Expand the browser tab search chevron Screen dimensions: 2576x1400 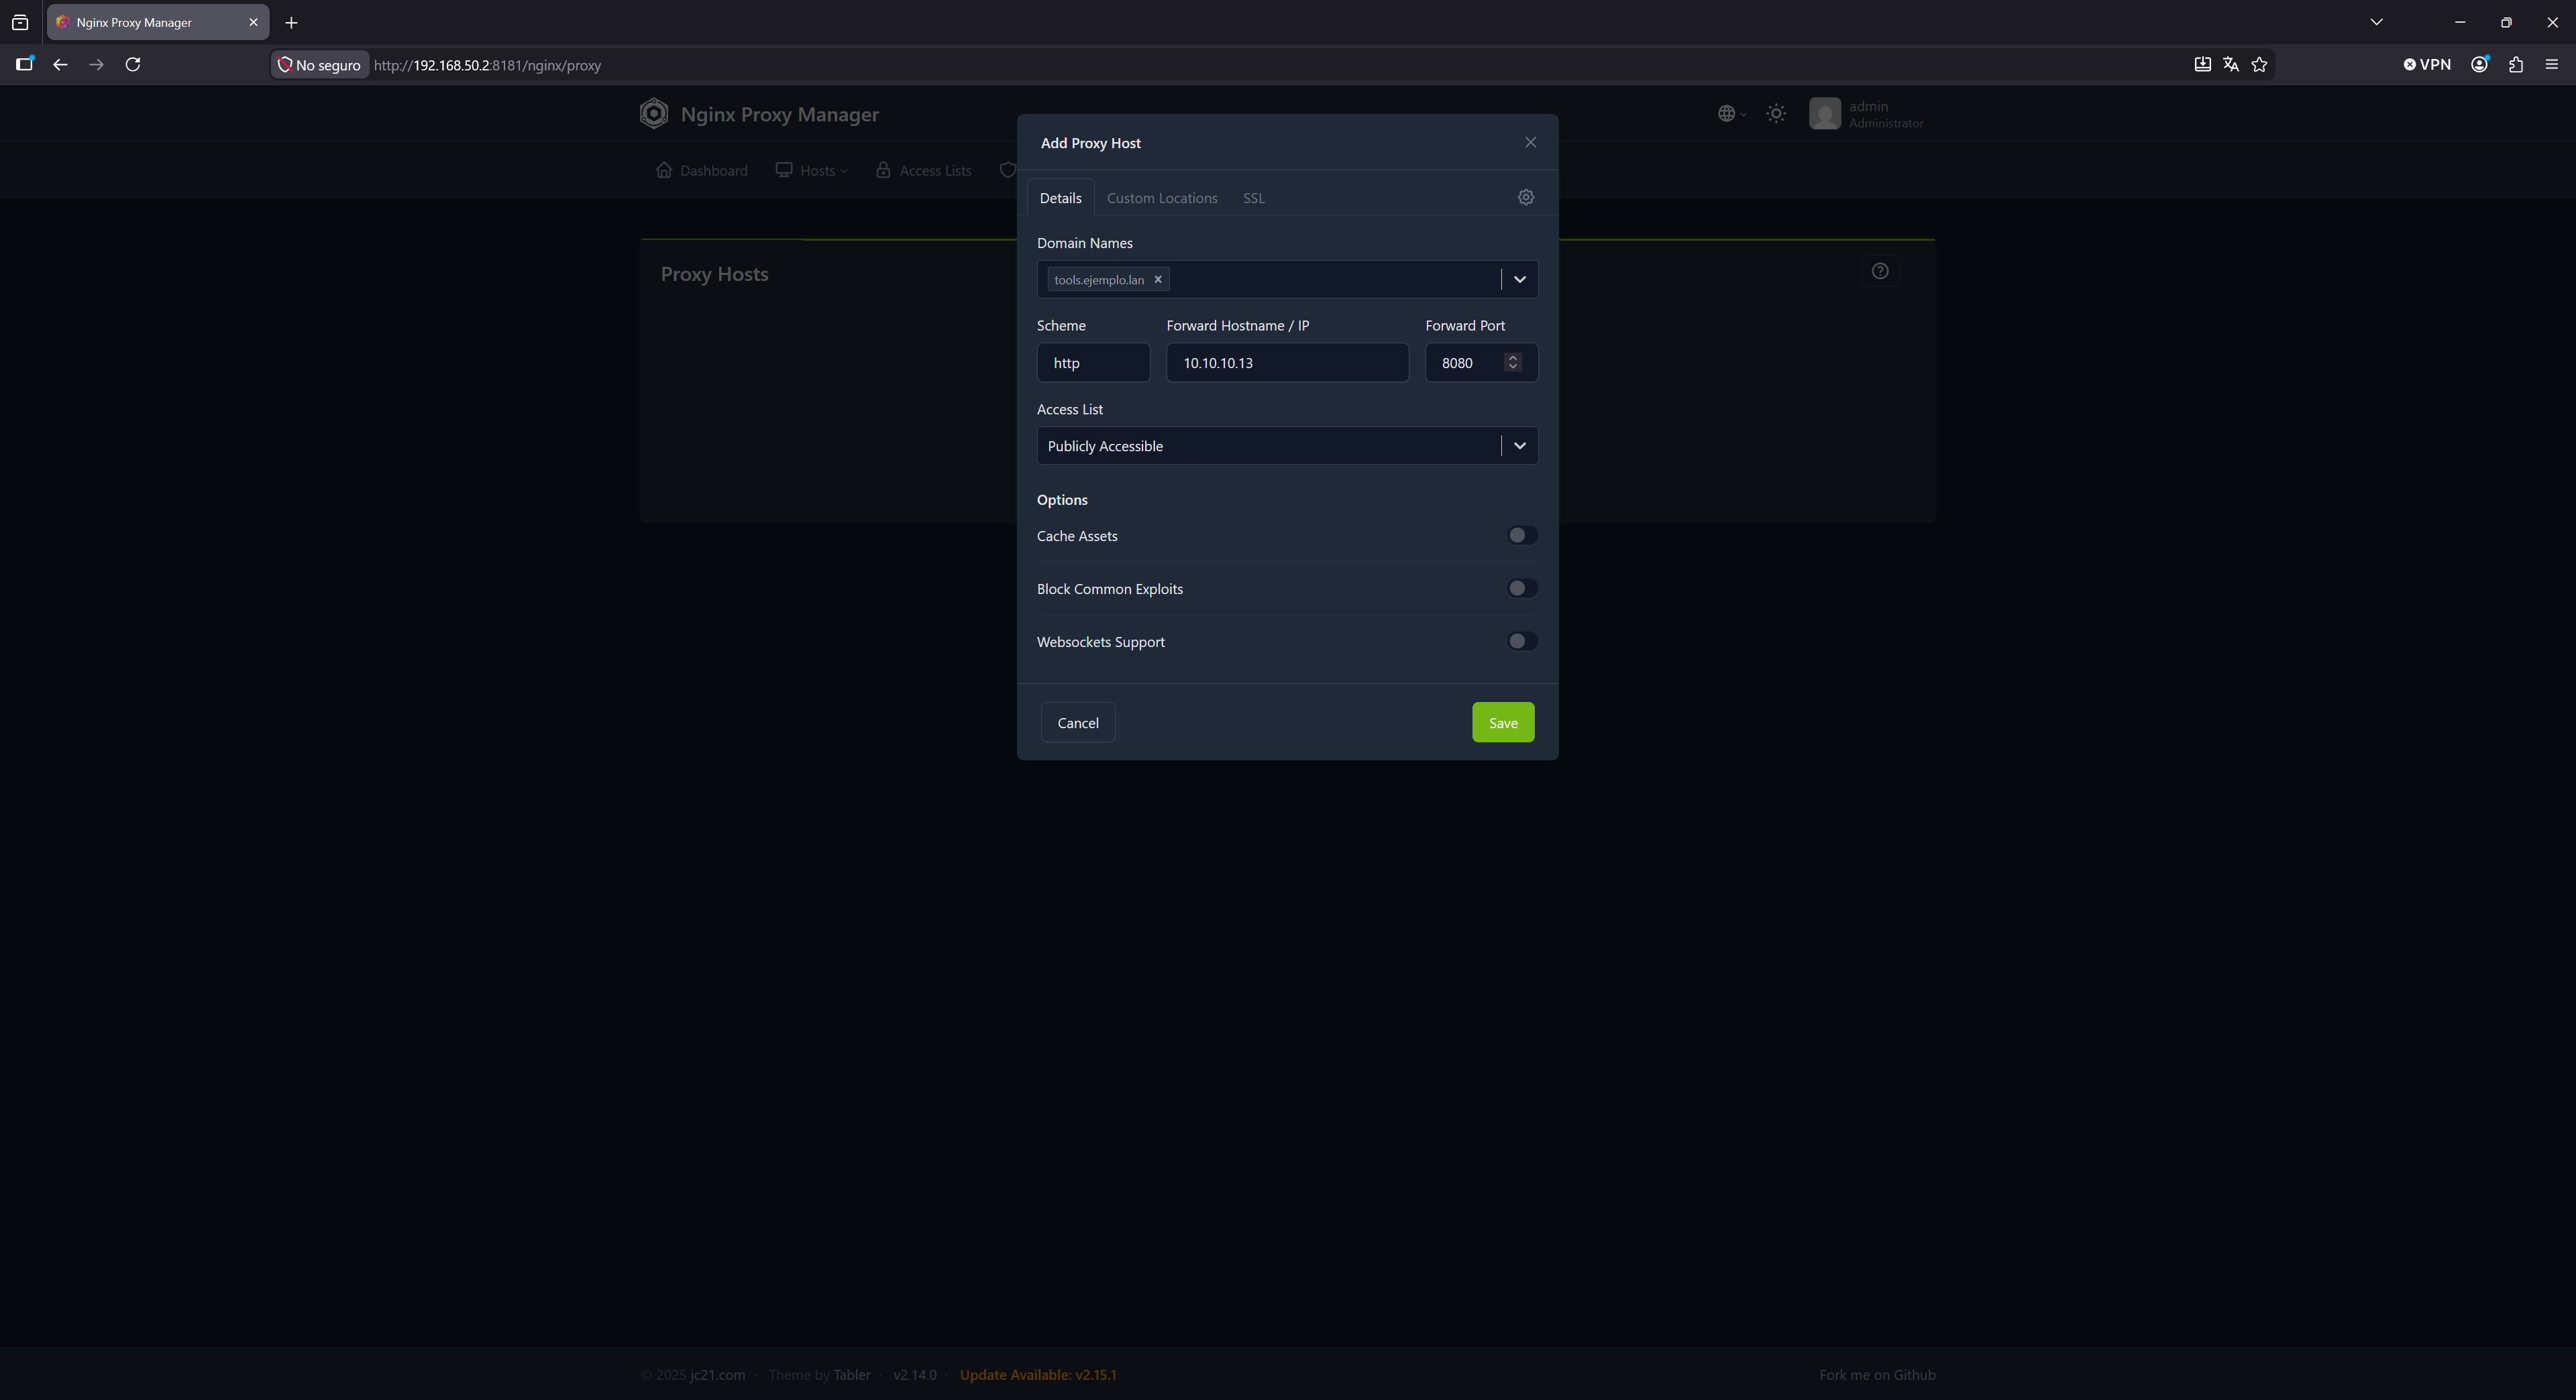click(2377, 22)
